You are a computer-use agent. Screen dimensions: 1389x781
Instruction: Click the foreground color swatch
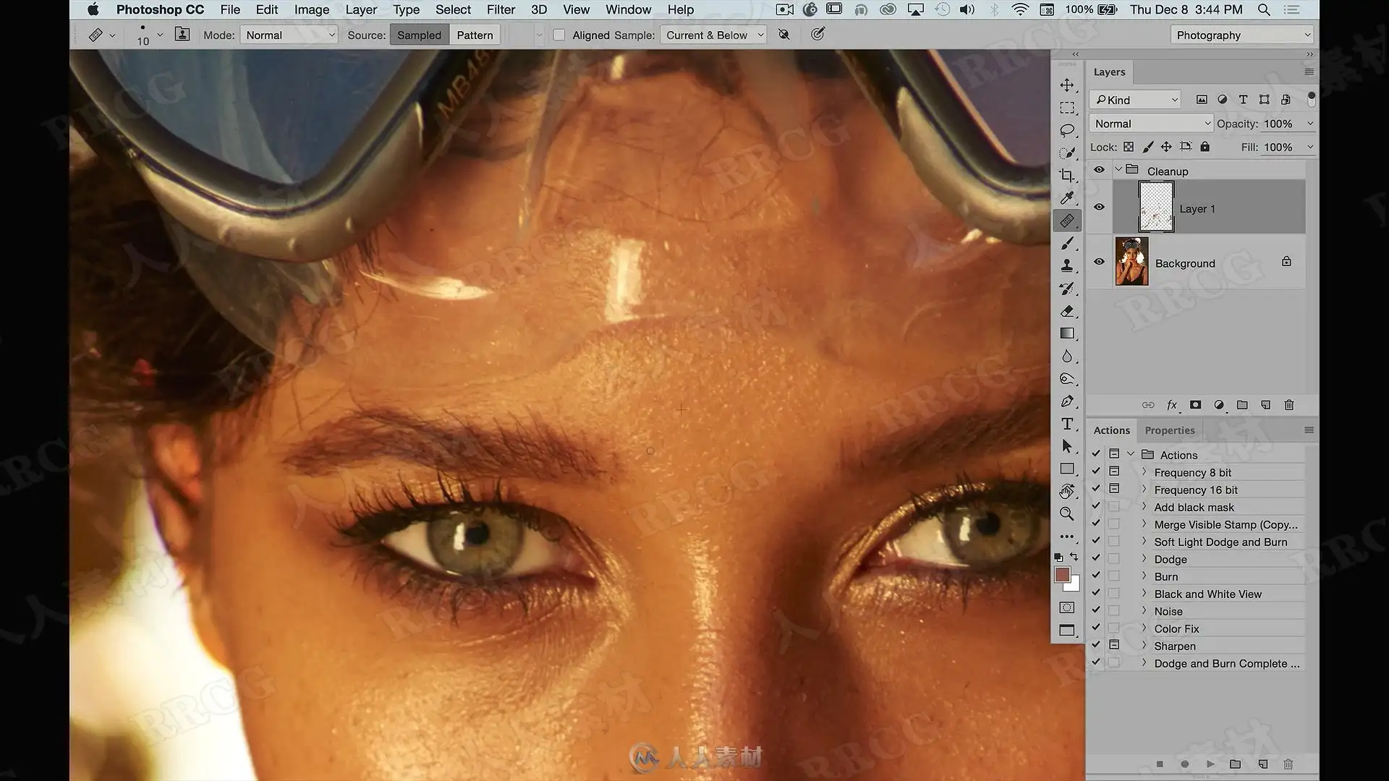[1061, 574]
